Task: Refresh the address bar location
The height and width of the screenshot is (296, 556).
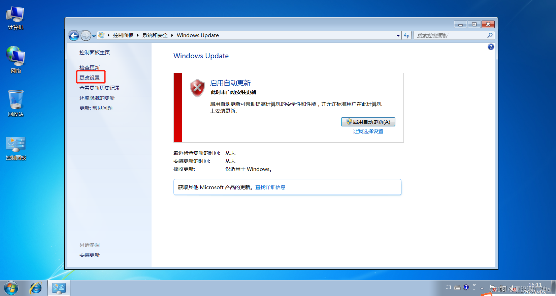Action: click(406, 35)
